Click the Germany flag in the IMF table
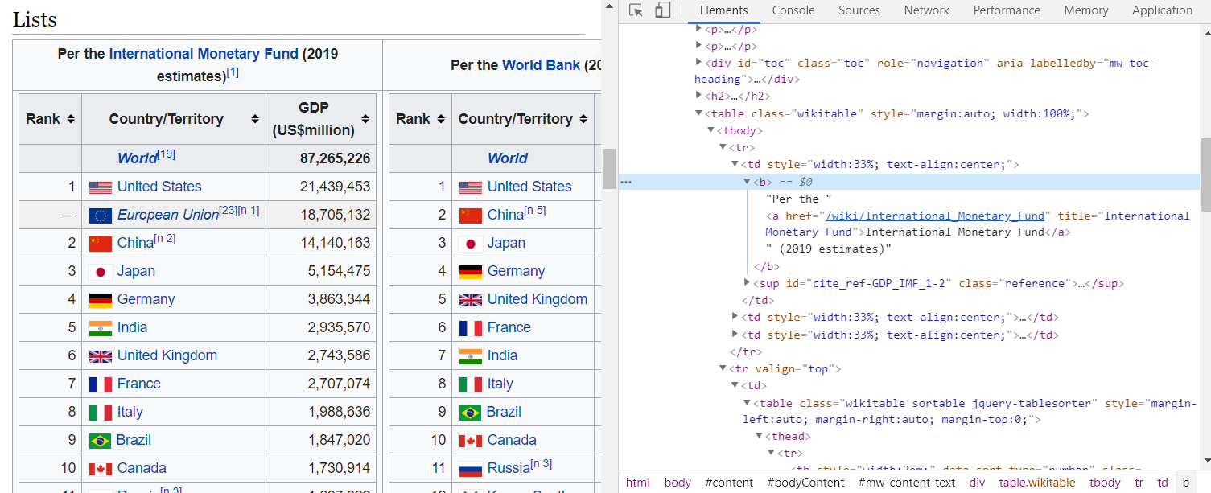 [x=101, y=300]
